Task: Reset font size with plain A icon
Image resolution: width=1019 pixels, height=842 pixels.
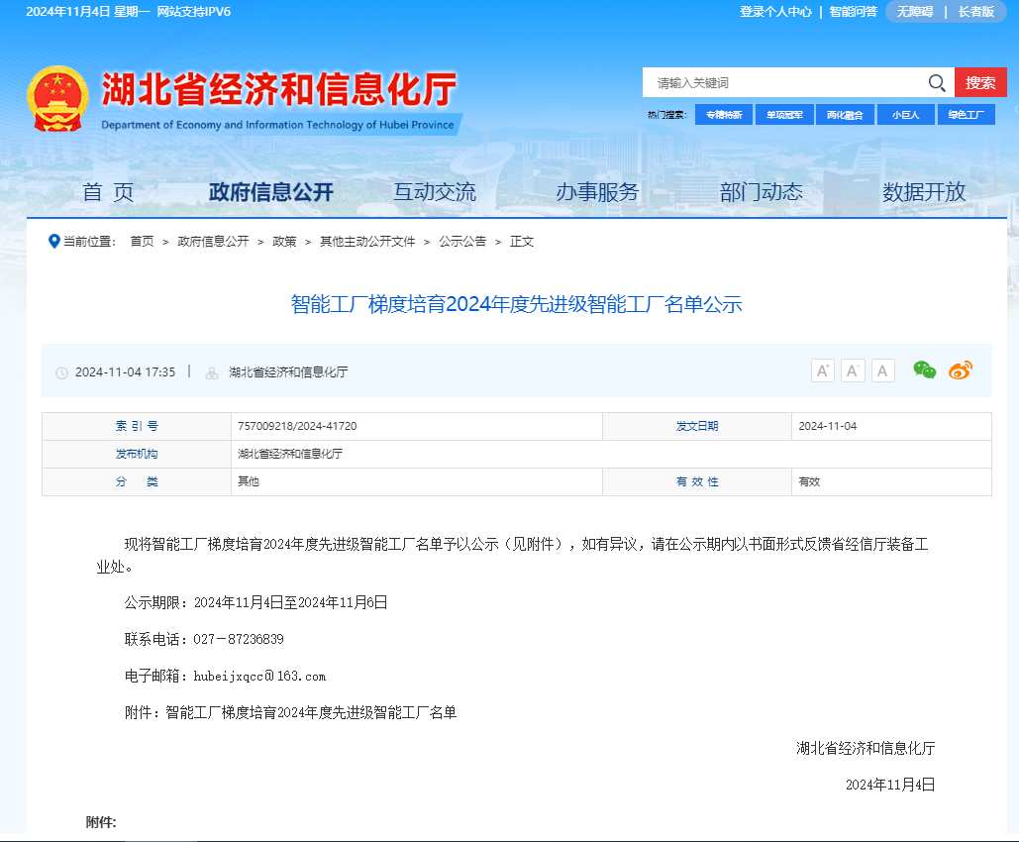Action: click(x=883, y=370)
